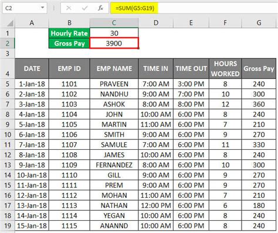This screenshot has height=233, width=278.
Task: Select gross pay cell 360
Action: pyautogui.click(x=259, y=104)
